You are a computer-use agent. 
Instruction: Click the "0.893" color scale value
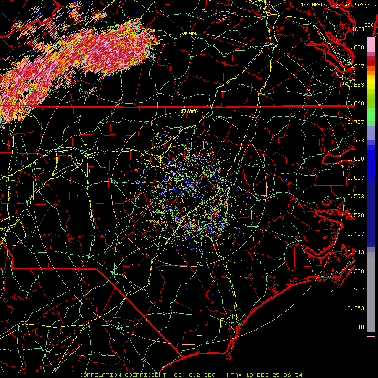tap(356, 84)
